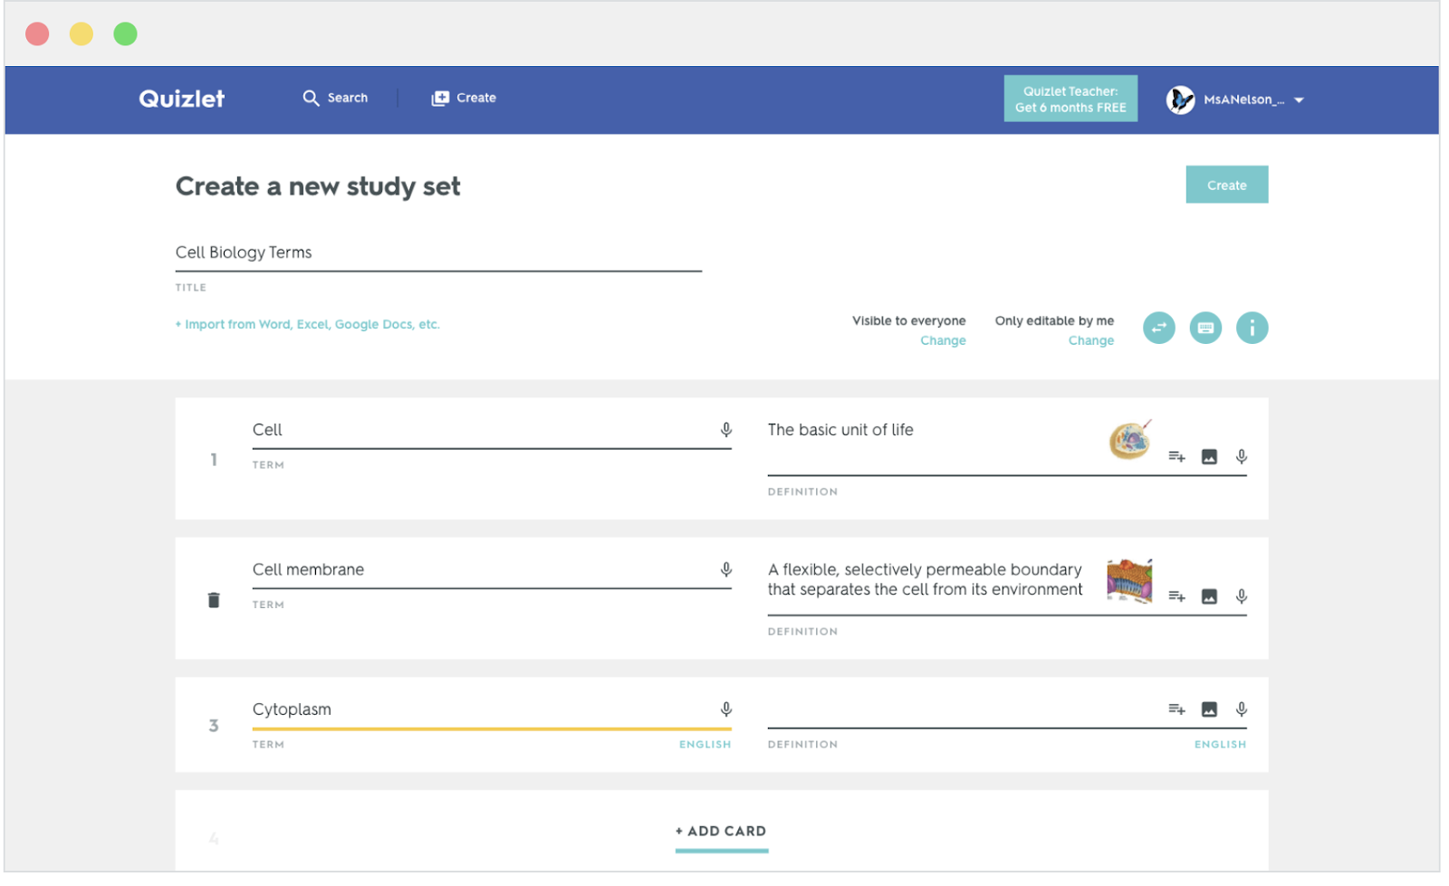Record audio for the Cytoplasm term

pos(726,710)
